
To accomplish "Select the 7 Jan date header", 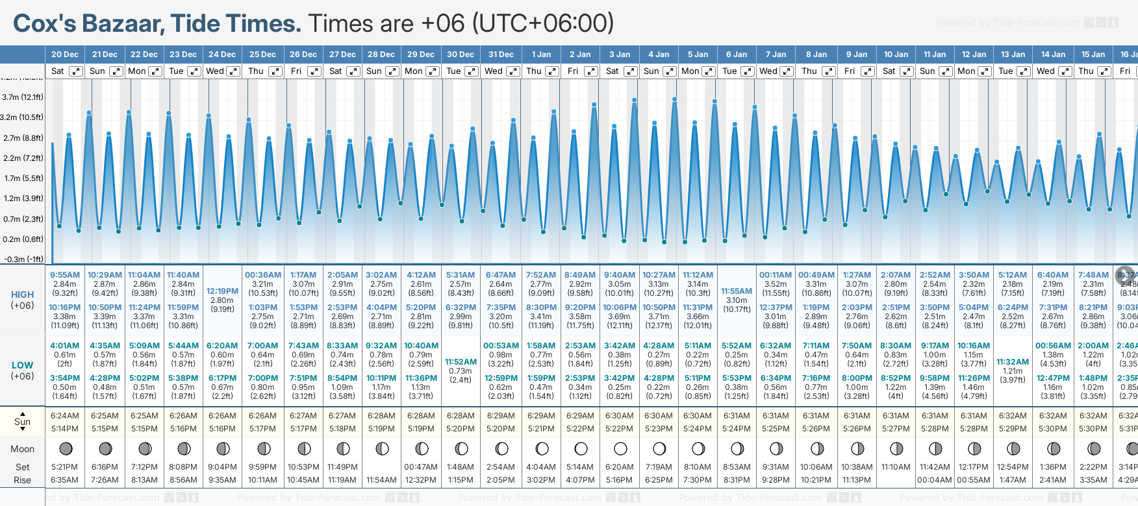I will click(x=776, y=54).
